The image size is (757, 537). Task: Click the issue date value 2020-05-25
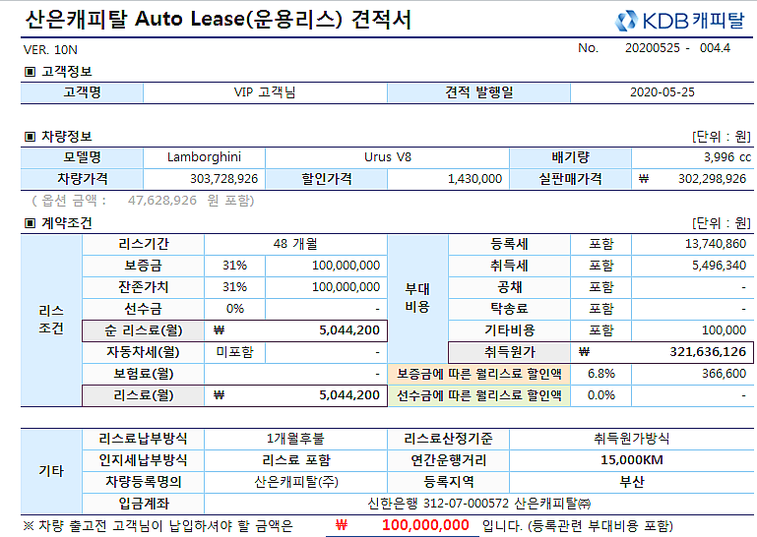662,92
